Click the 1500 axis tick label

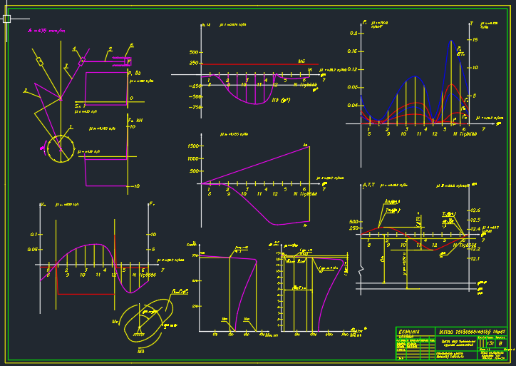click(x=193, y=146)
